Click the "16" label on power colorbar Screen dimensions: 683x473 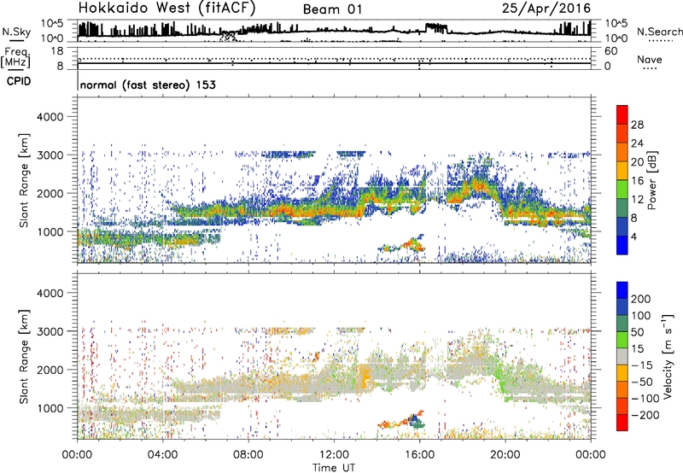(637, 181)
